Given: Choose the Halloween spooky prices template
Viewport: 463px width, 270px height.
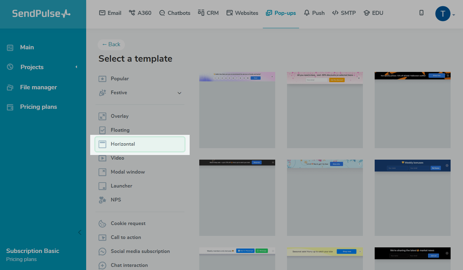Looking at the screenshot, I should click(x=412, y=110).
